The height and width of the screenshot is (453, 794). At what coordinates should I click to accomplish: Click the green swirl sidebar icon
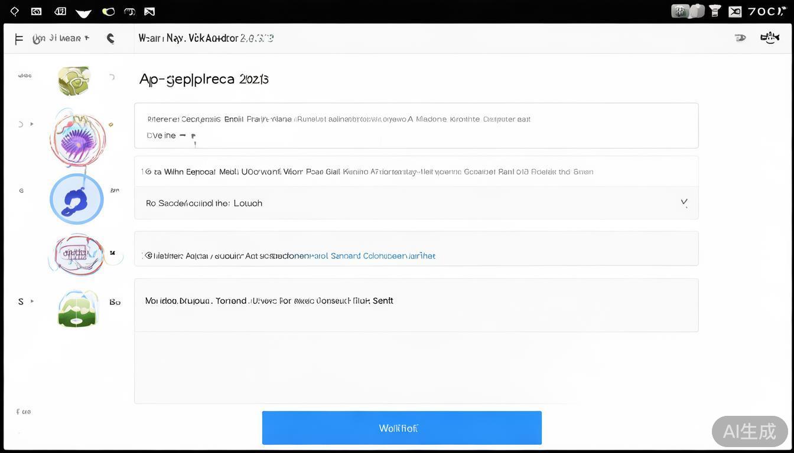click(74, 81)
